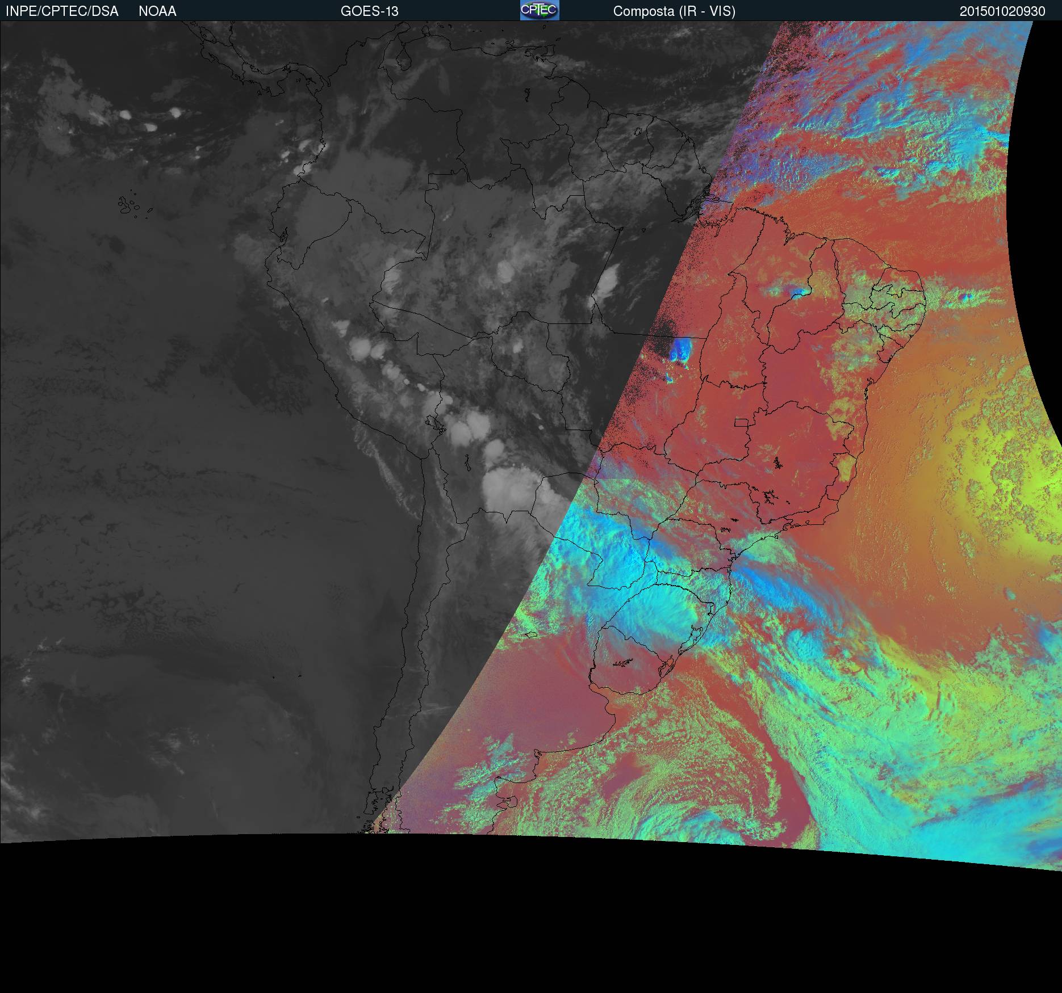Click the dark blue storm cell at the day-night boundary

coord(680,349)
